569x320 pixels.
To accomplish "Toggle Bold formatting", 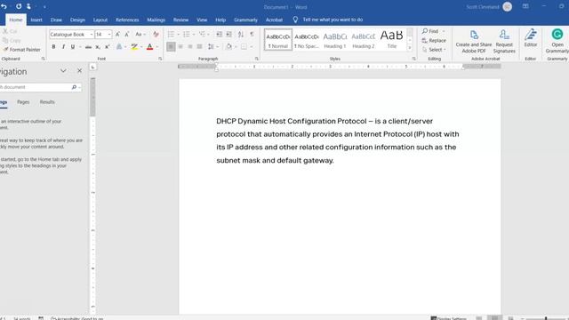I will click(53, 47).
